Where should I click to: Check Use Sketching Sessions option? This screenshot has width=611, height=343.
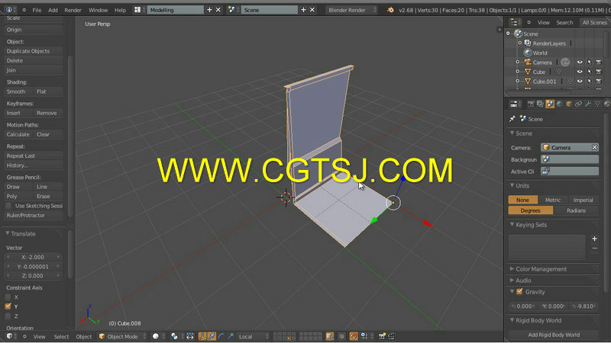(8, 206)
